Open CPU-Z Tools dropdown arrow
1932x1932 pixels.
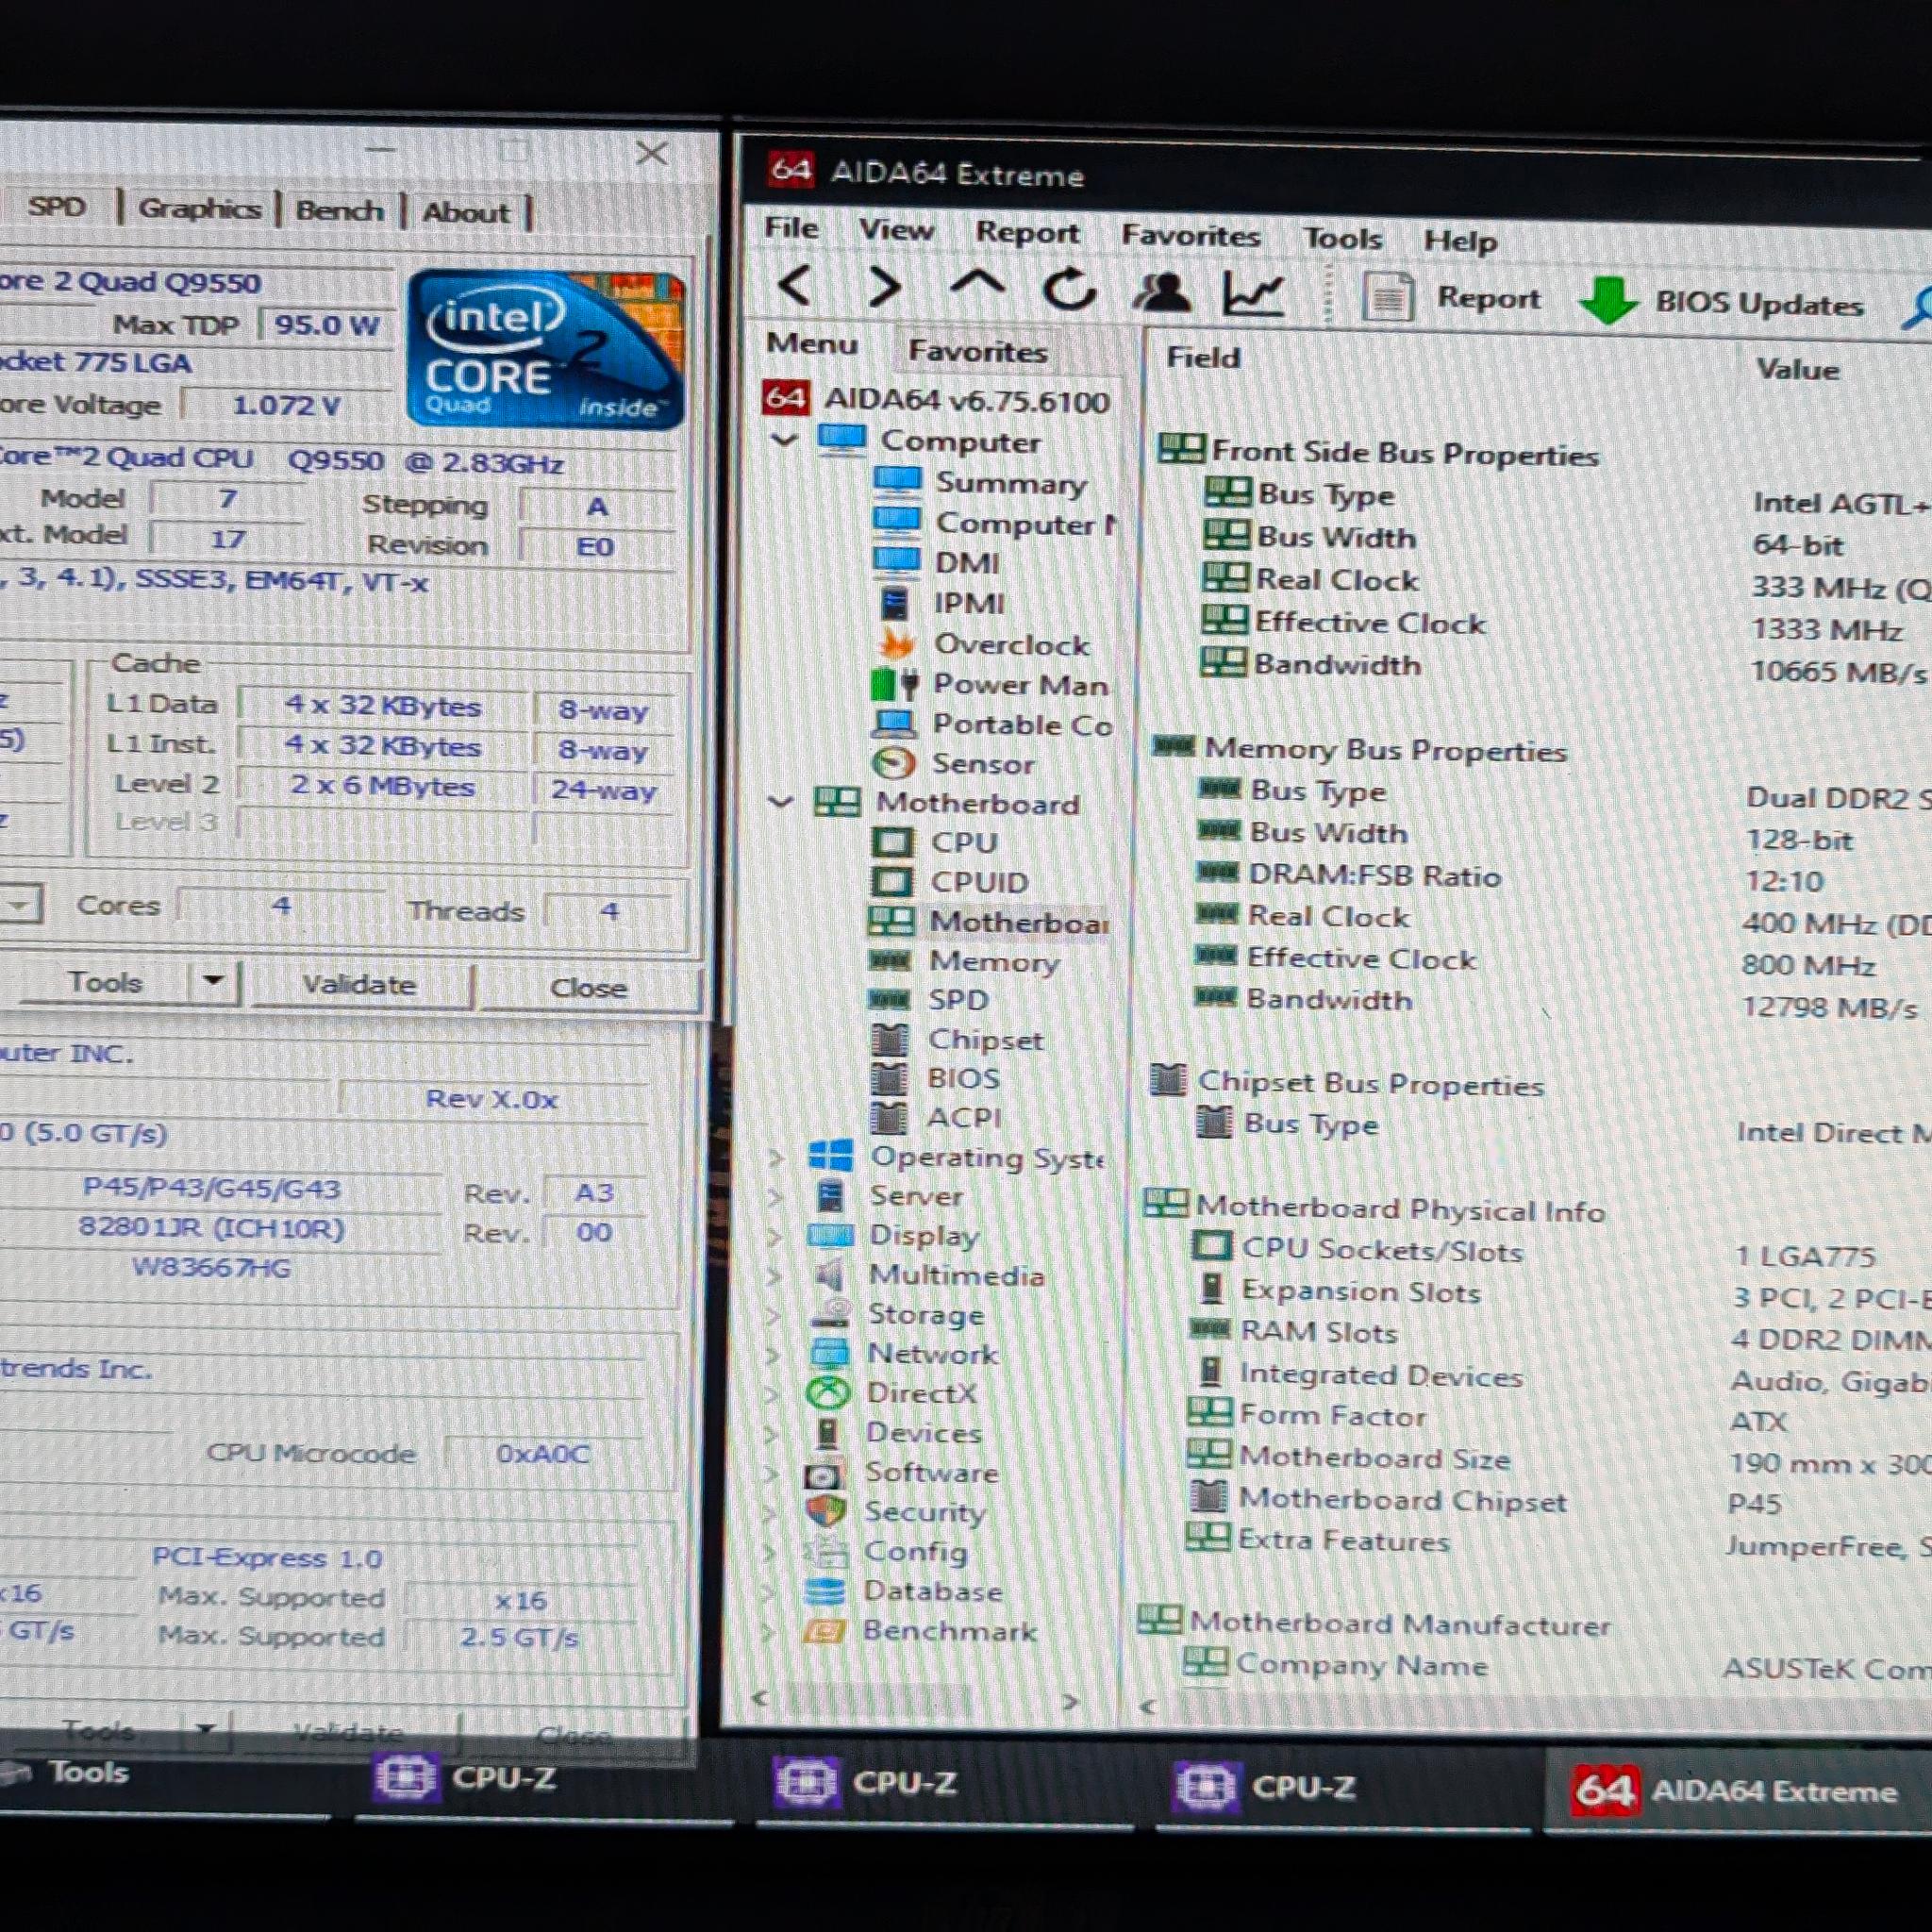click(213, 981)
